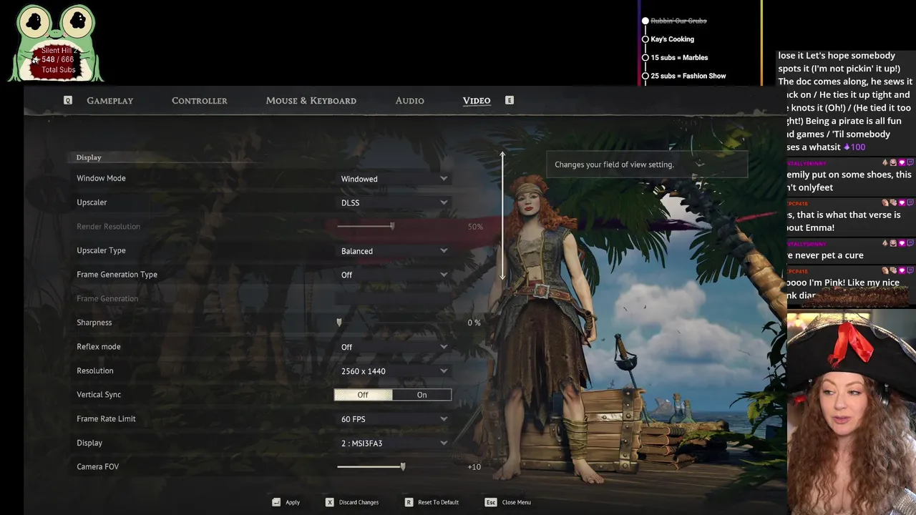Click the R key icon for Reset
Viewport: 916px width, 515px height.
(409, 502)
